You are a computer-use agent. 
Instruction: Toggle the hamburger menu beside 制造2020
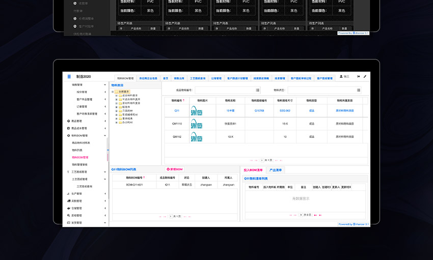69,77
